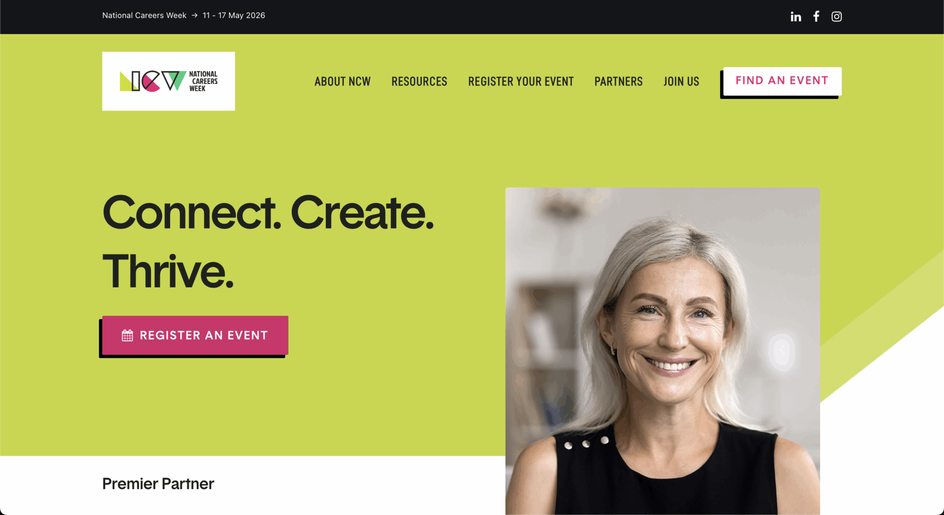Click the arrow icon beside National Careers Week
This screenshot has height=515, width=944.
point(195,15)
